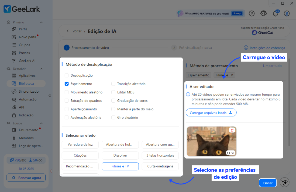Open GeeLark AI in the sidebar
Viewport: 296px width, 192px height.
[x=27, y=61]
